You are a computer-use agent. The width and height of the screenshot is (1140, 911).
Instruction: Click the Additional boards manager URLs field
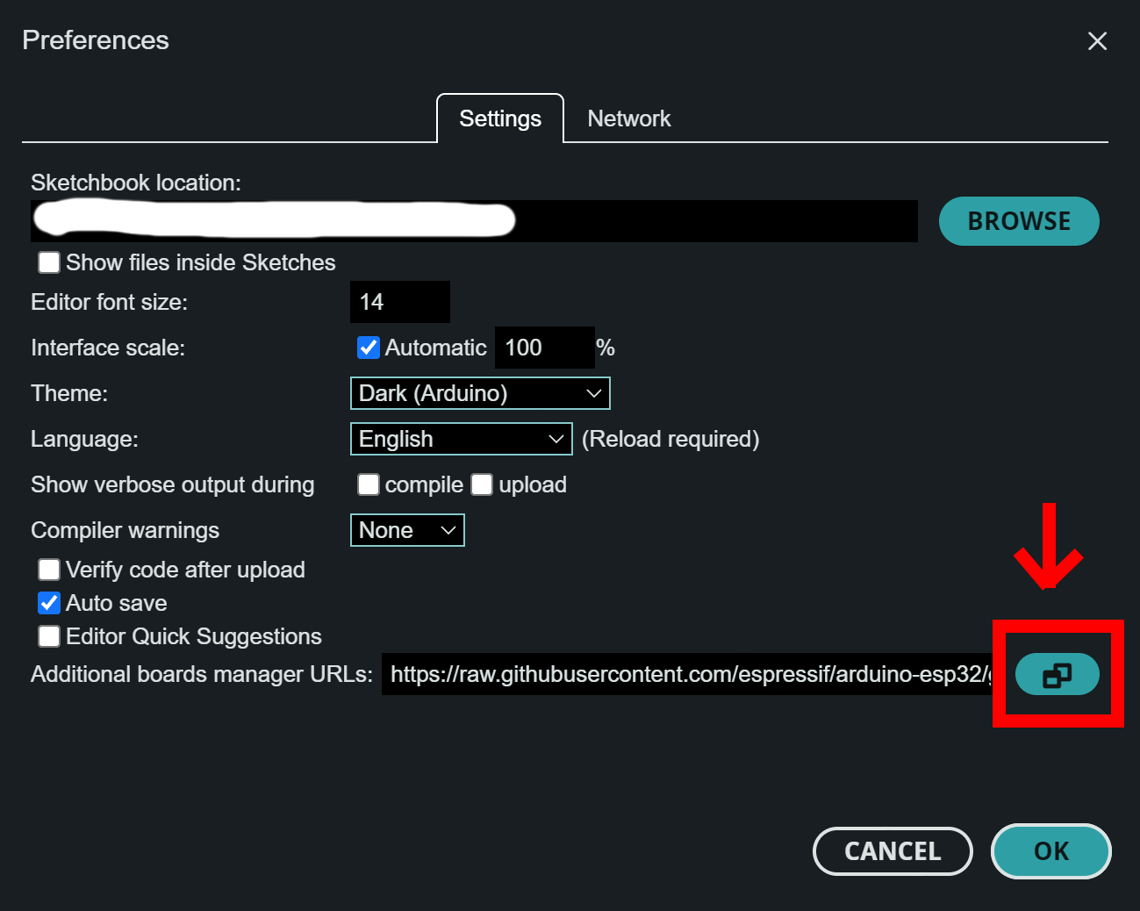click(x=689, y=674)
